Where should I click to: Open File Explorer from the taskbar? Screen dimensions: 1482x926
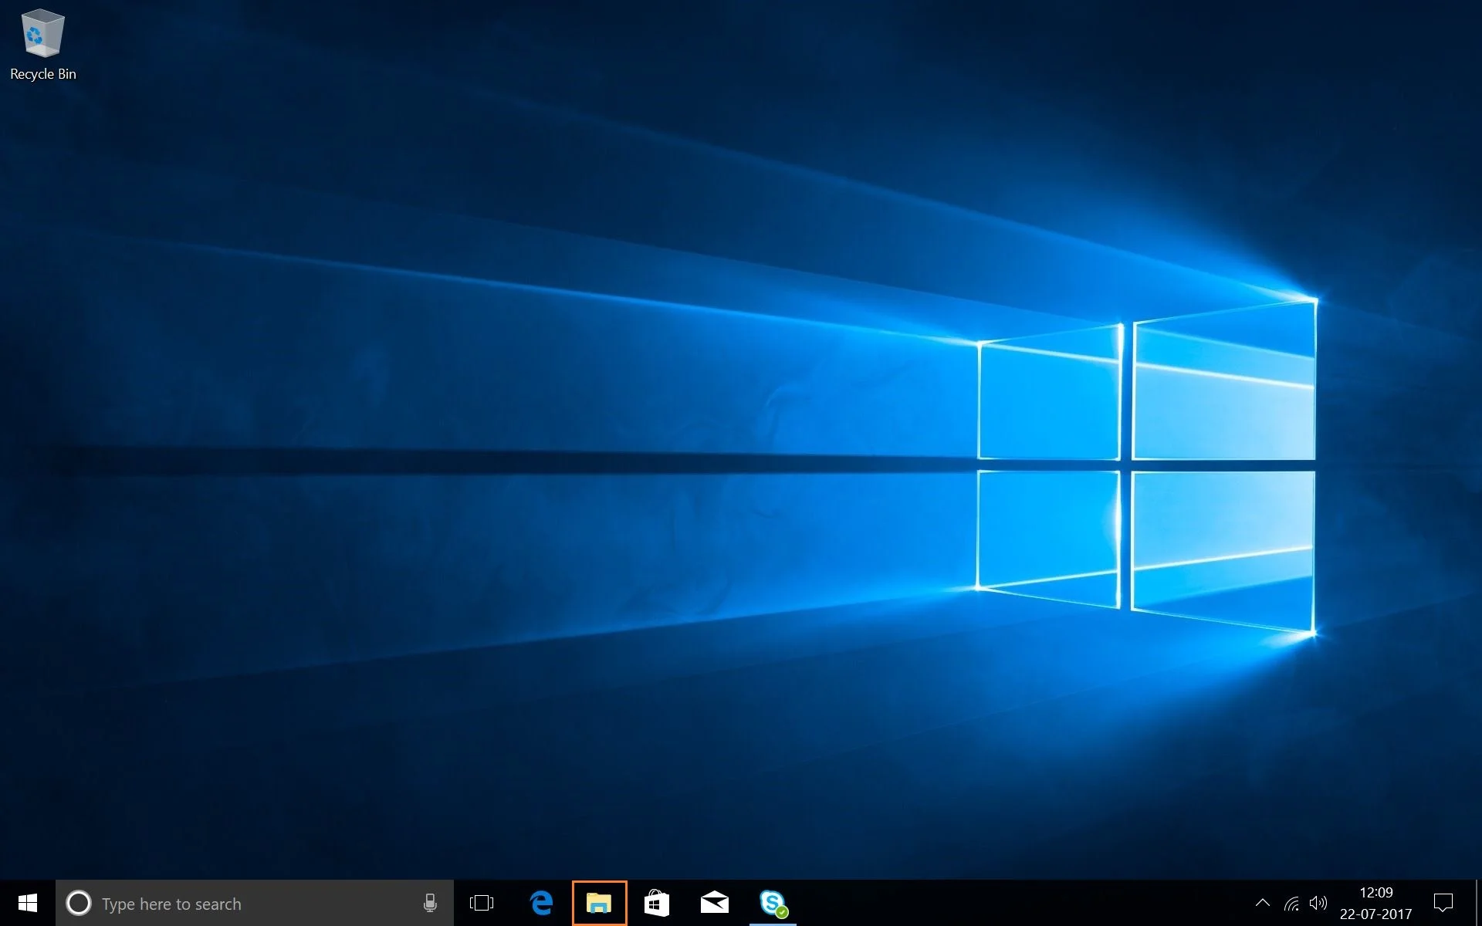coord(599,903)
